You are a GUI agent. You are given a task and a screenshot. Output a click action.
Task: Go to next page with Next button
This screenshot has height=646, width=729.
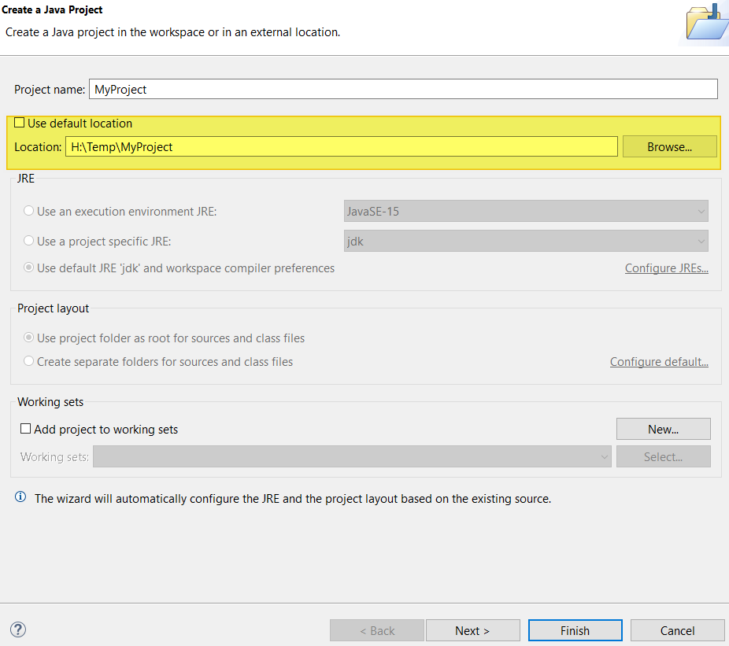click(472, 630)
